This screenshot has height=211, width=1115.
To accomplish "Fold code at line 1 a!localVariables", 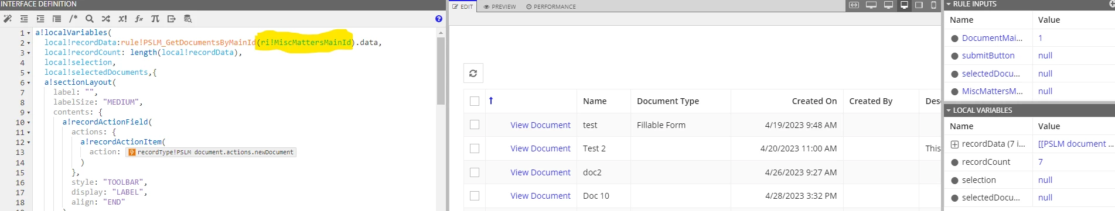I will pyautogui.click(x=29, y=33).
